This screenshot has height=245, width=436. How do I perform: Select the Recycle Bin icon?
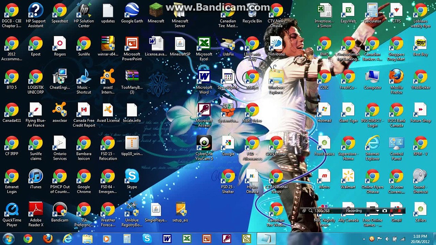click(x=252, y=14)
